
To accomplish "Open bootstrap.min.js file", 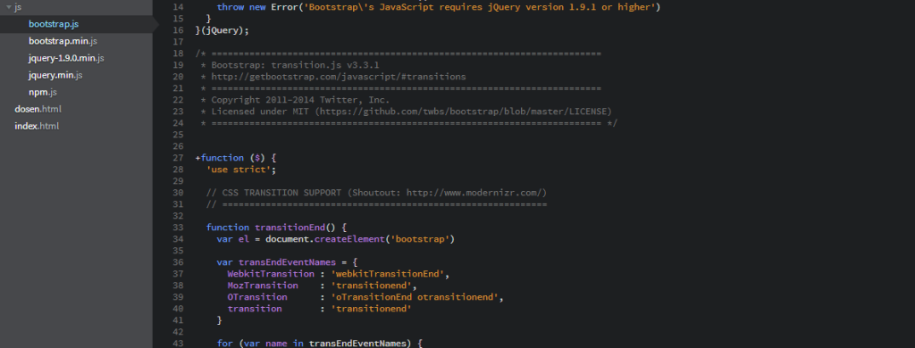I will pos(63,41).
